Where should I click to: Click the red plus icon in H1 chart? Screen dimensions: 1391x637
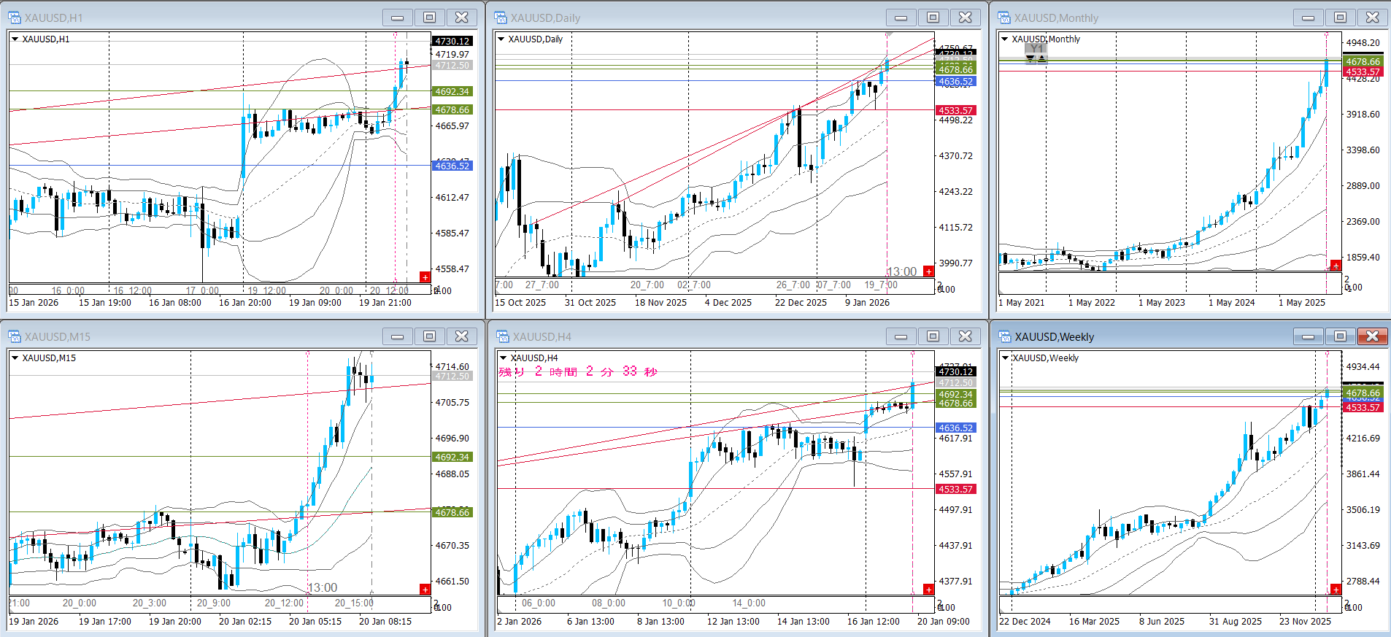425,277
